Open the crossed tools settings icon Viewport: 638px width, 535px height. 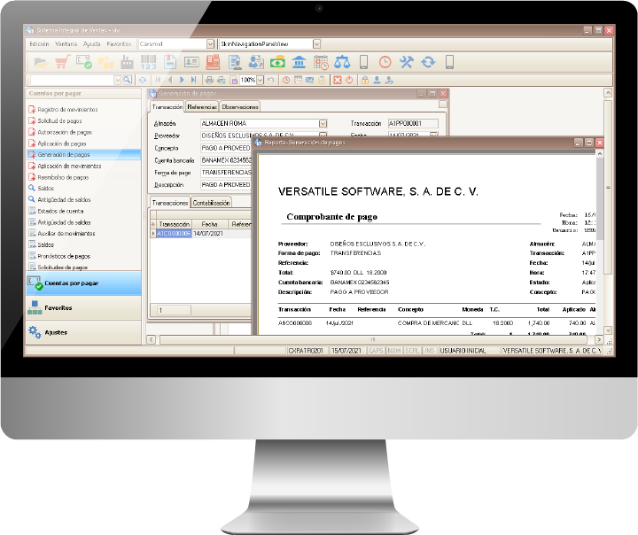406,62
